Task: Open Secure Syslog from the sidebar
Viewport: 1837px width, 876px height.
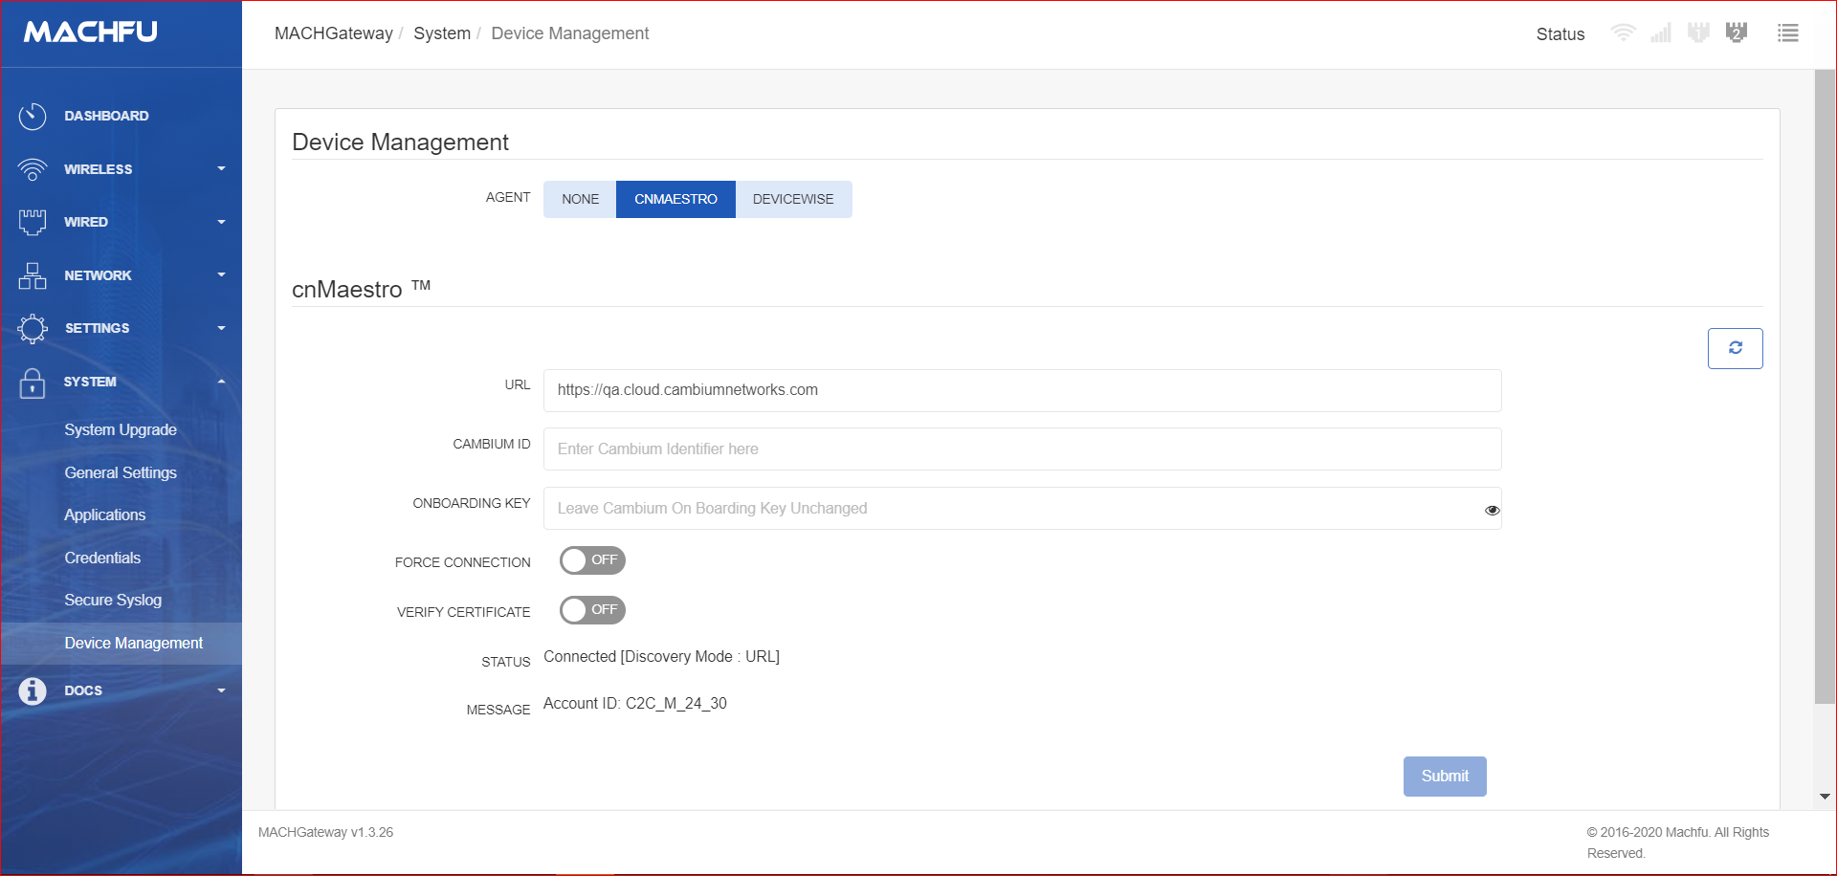Action: click(x=113, y=600)
